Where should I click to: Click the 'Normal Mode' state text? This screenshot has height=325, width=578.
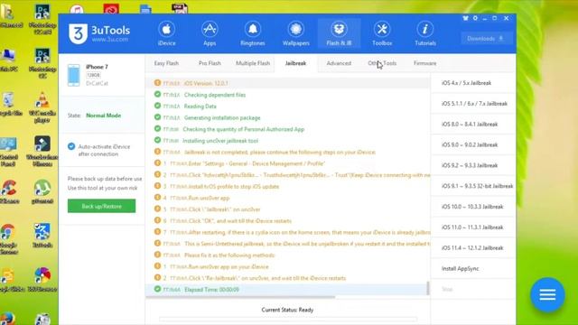103,116
